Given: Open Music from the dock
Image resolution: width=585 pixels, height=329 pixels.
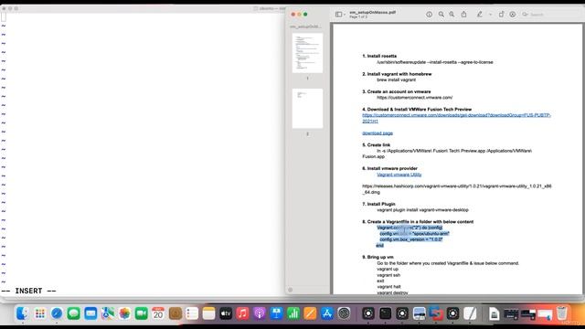Looking at the screenshot, I should (242, 313).
